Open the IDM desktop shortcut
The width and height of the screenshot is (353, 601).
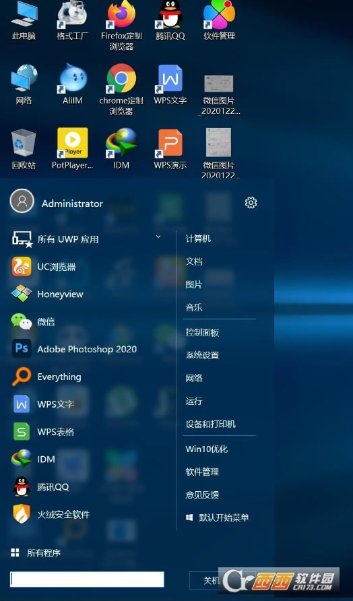coord(121,149)
